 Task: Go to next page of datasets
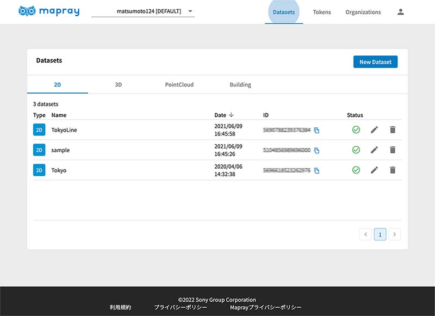coord(395,234)
